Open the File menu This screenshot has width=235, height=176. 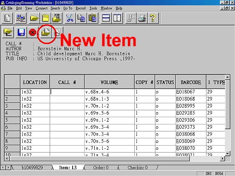click(10, 8)
